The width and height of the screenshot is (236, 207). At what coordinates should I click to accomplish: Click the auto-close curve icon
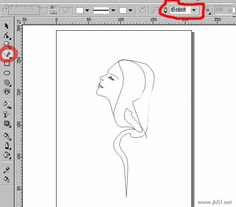pos(143,11)
